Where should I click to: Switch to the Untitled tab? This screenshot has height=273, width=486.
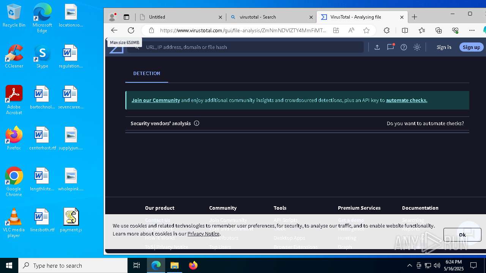pos(181,17)
